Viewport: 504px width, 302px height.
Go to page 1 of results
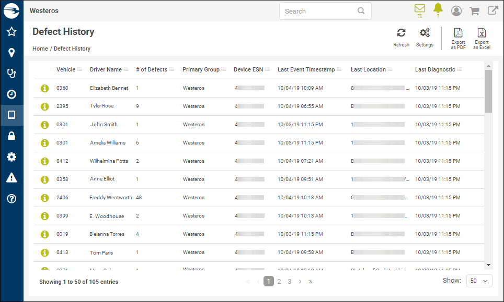coord(269,281)
